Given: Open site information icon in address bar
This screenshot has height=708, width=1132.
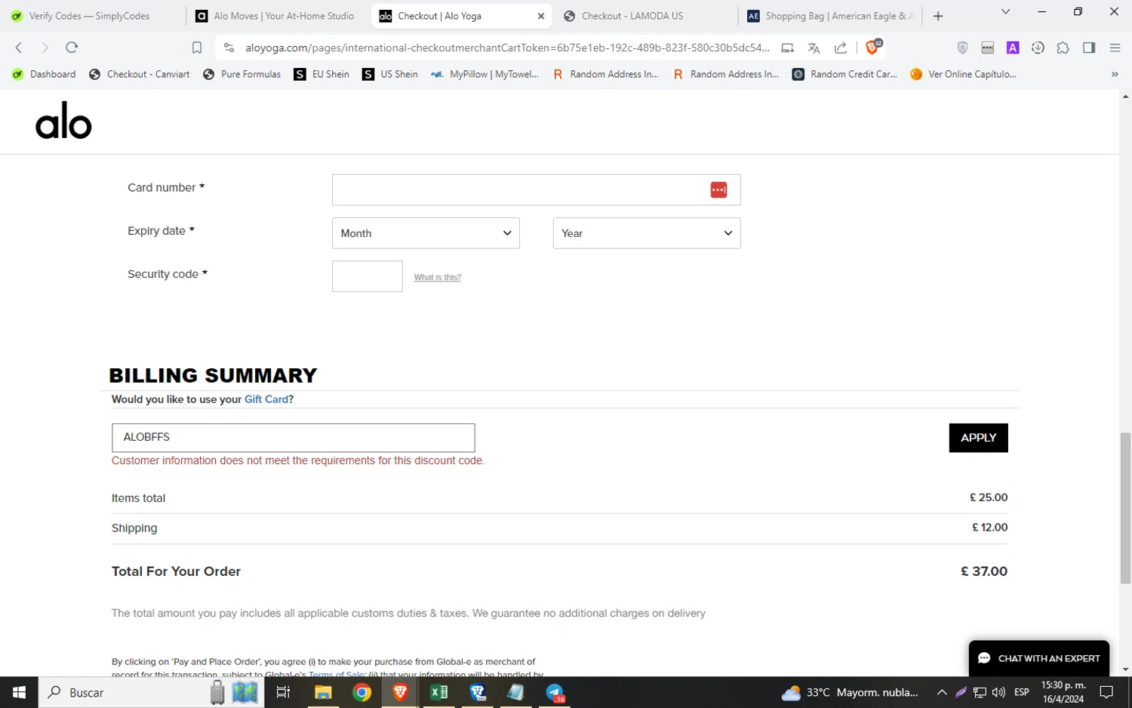Looking at the screenshot, I should point(229,48).
